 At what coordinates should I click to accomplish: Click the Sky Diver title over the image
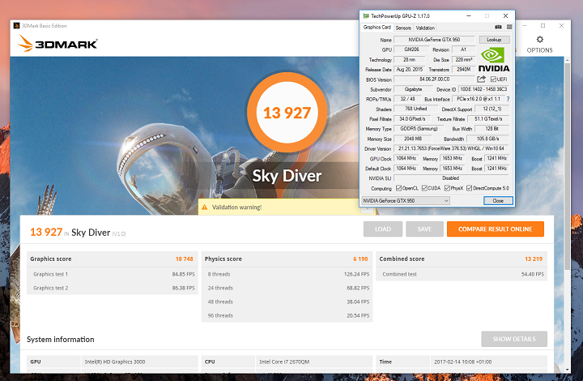pyautogui.click(x=287, y=176)
